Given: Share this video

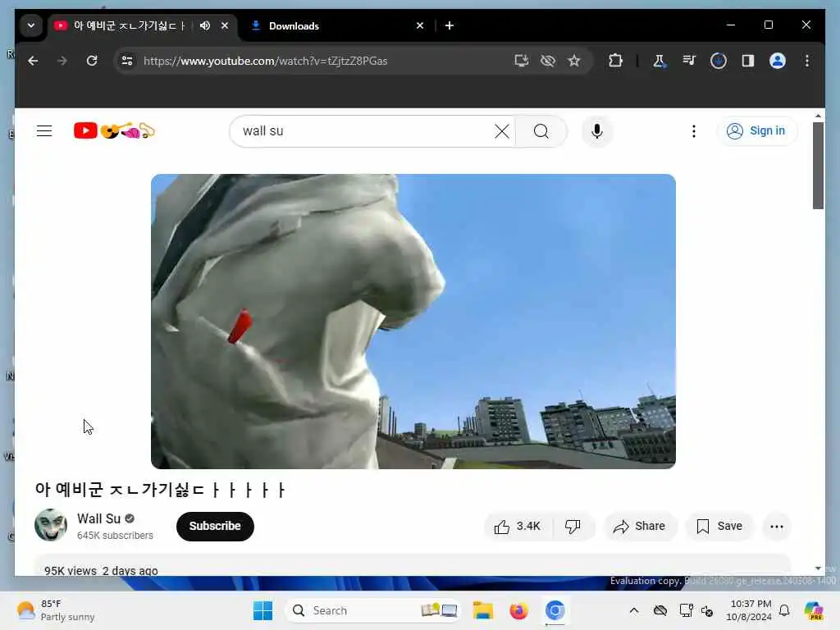Looking at the screenshot, I should 640,527.
